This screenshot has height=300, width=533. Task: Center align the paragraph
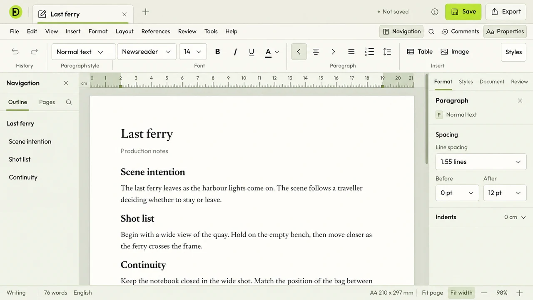pos(316,52)
